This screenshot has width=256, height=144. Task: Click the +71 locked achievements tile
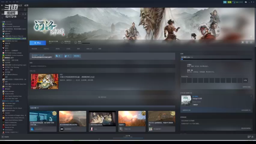[x=245, y=80]
